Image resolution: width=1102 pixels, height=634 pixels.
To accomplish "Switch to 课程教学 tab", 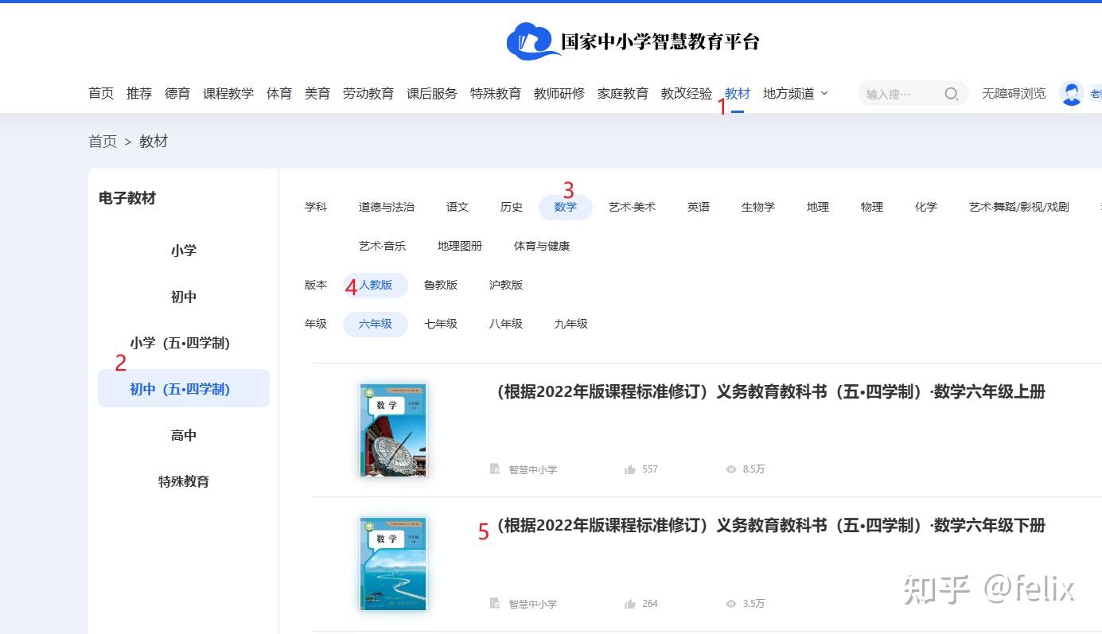I will [x=228, y=93].
